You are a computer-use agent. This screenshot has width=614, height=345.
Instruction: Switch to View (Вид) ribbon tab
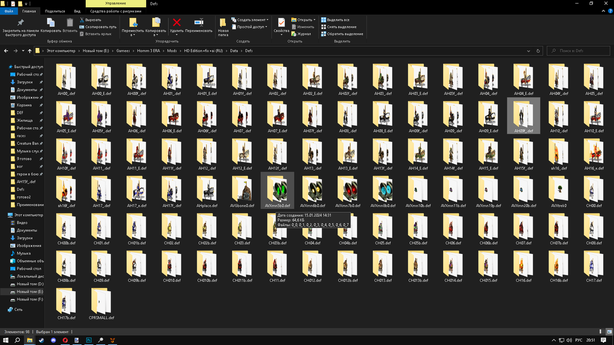coord(77,11)
